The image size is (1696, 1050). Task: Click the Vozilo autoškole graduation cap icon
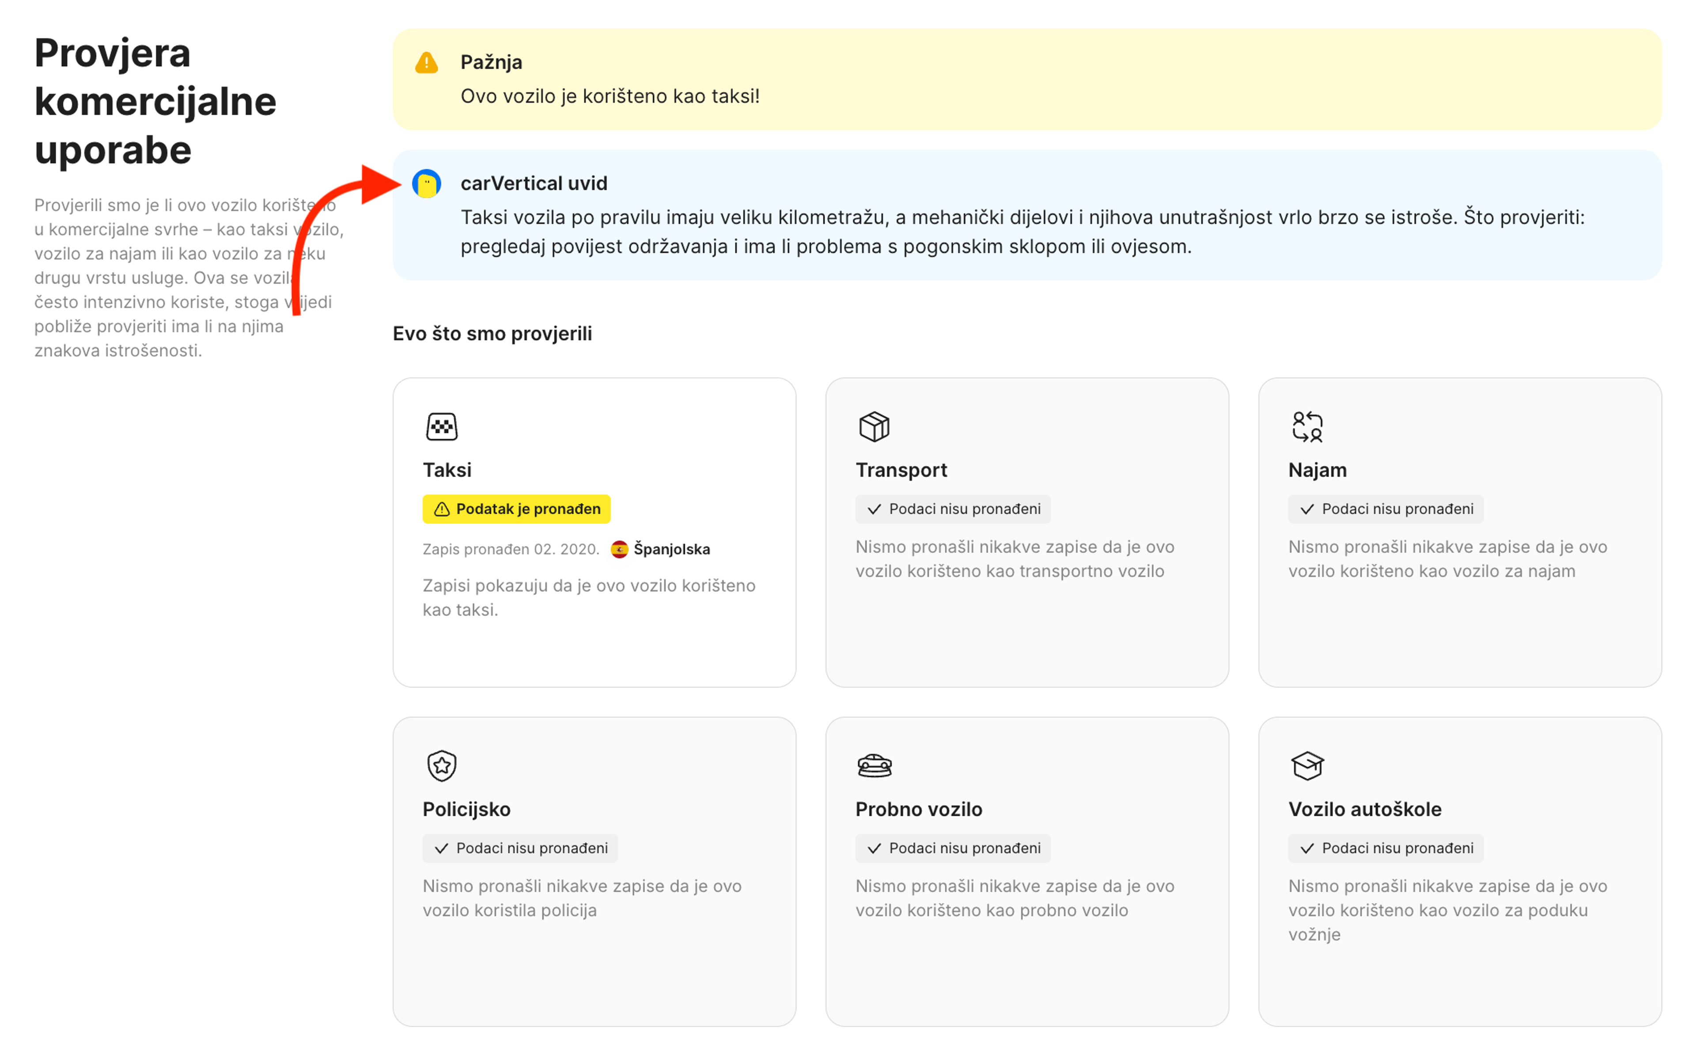pos(1306,765)
